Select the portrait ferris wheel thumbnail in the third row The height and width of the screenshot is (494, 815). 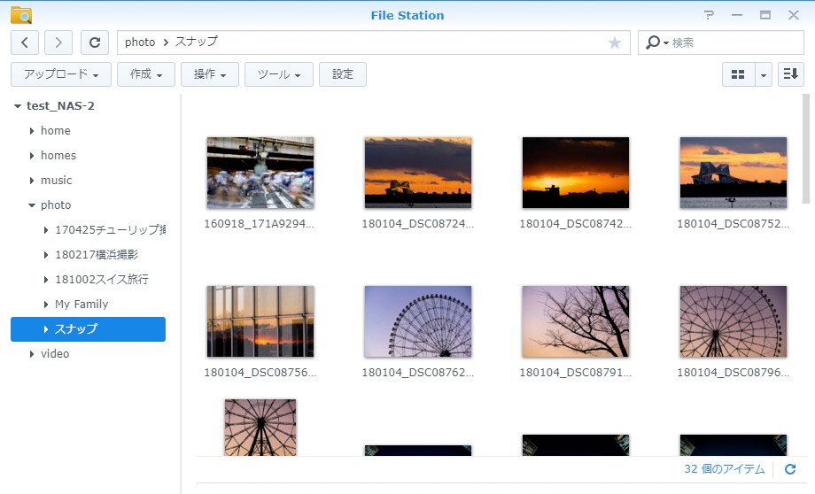pyautogui.click(x=260, y=428)
